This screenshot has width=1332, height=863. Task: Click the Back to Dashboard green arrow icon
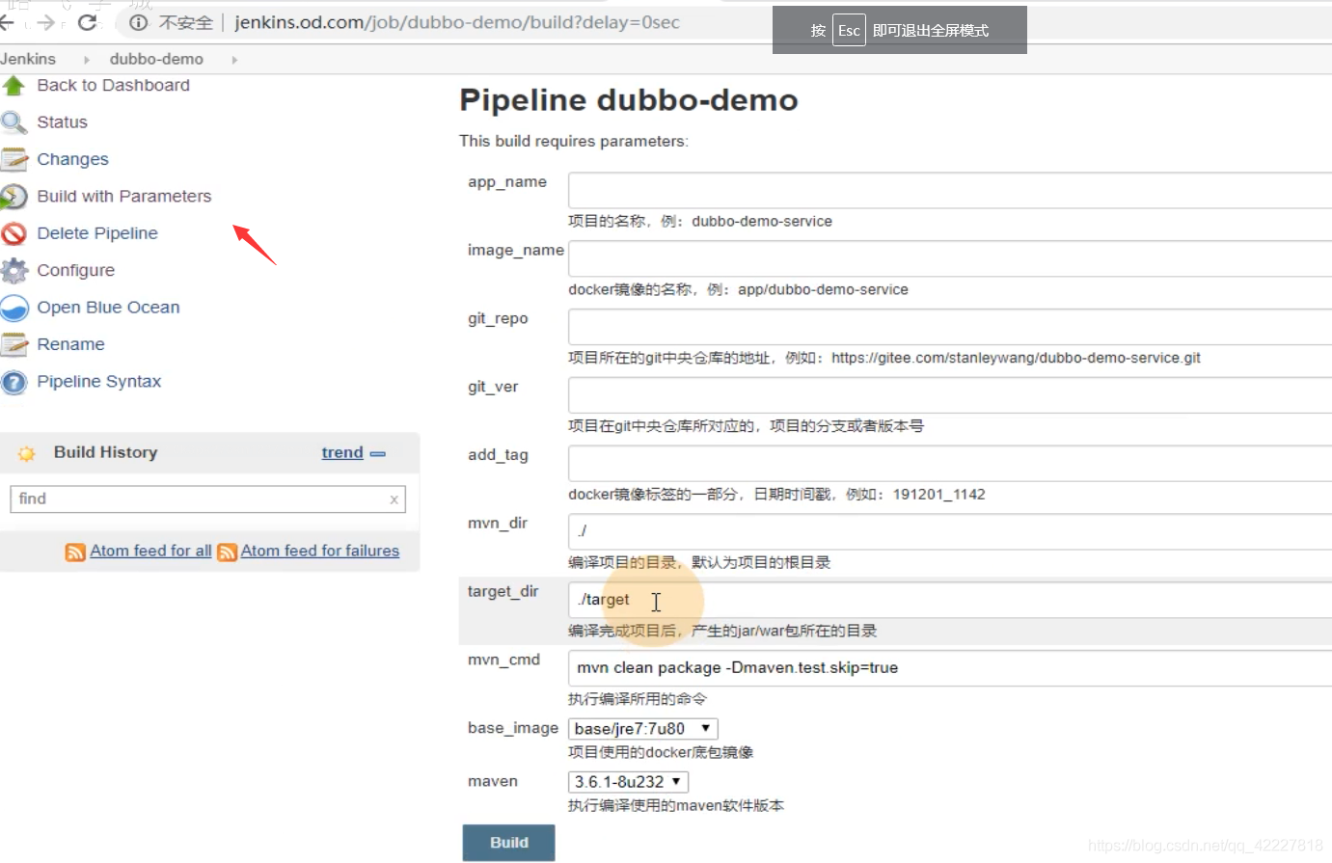14,86
